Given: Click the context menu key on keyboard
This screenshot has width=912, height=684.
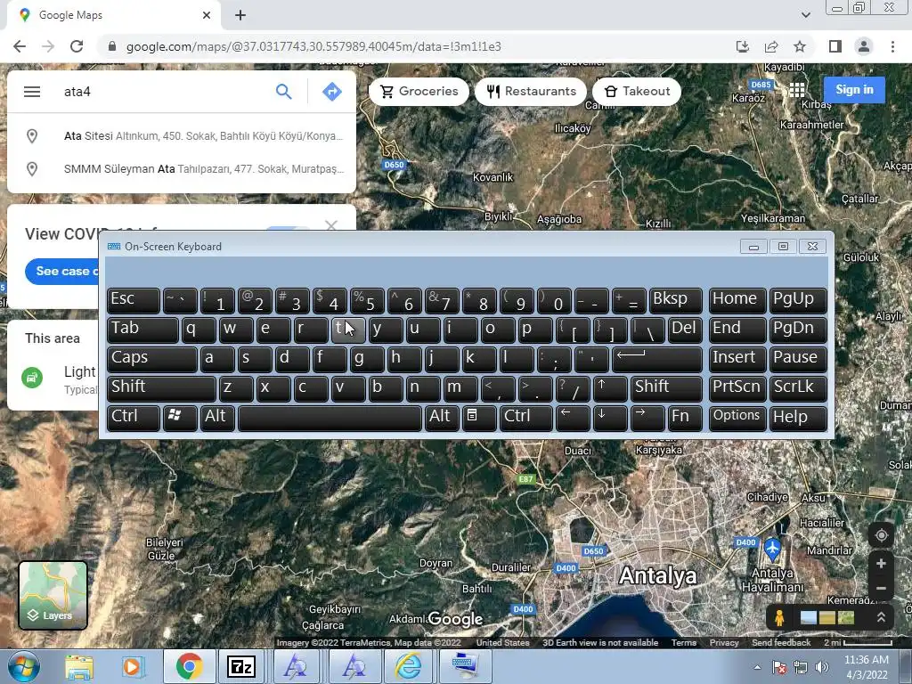Looking at the screenshot, I should coord(478,418).
